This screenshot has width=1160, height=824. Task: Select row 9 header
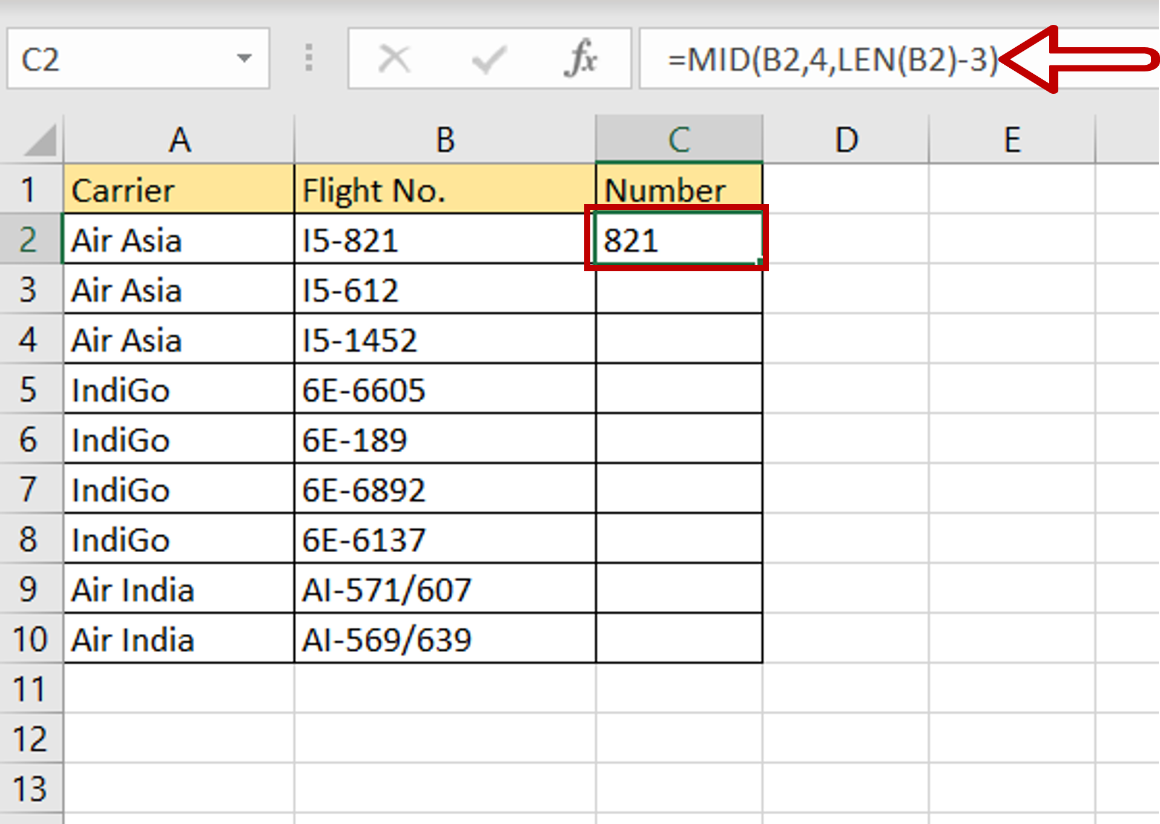(30, 588)
